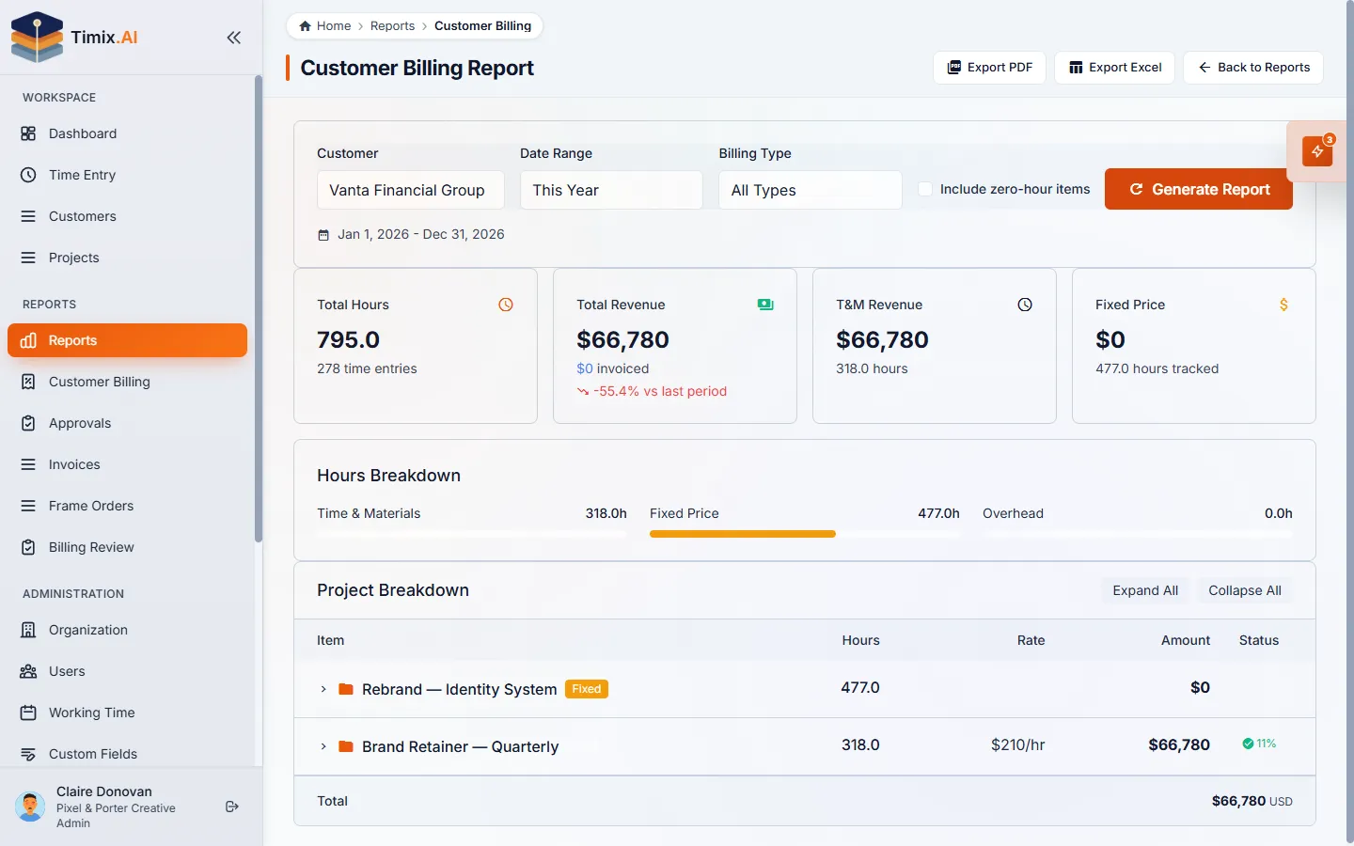This screenshot has height=846, width=1354.
Task: Click the 278 time entries text
Action: point(367,368)
